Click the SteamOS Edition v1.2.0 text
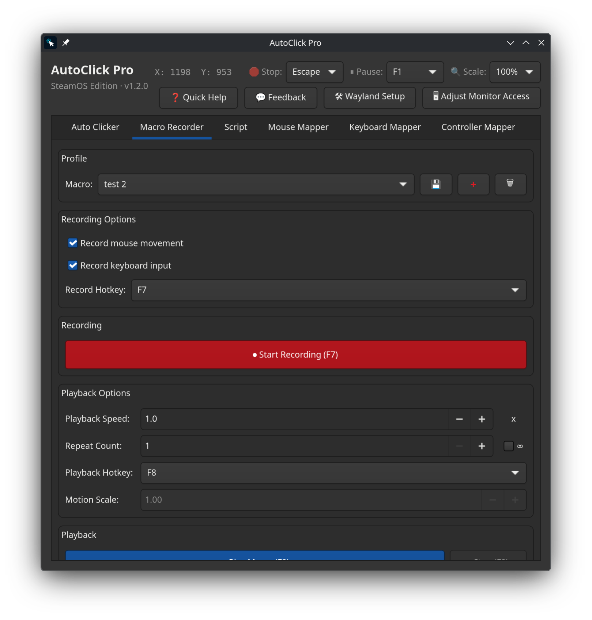 pyautogui.click(x=99, y=86)
